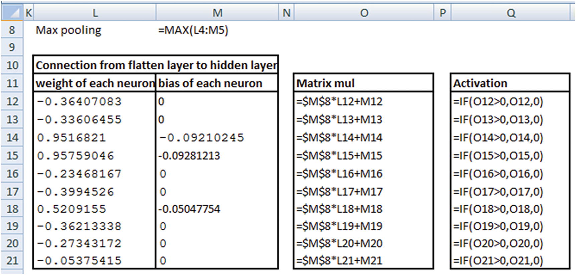Click the 'Max pooling' label cell

[95, 30]
